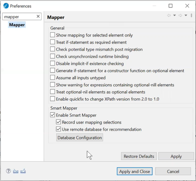This screenshot has width=196, height=181.
Task: Click inside the preferences filter field
Action: point(19,17)
